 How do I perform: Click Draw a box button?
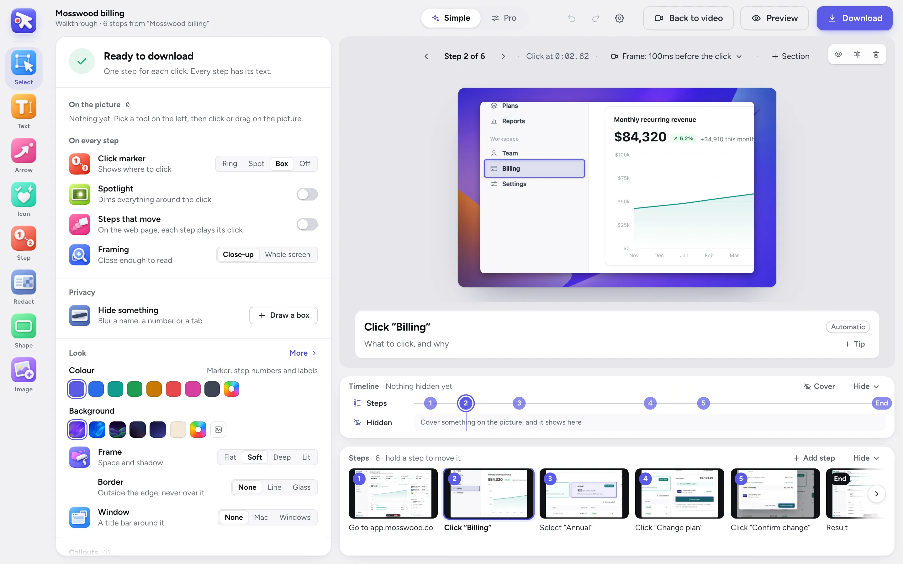pos(283,315)
